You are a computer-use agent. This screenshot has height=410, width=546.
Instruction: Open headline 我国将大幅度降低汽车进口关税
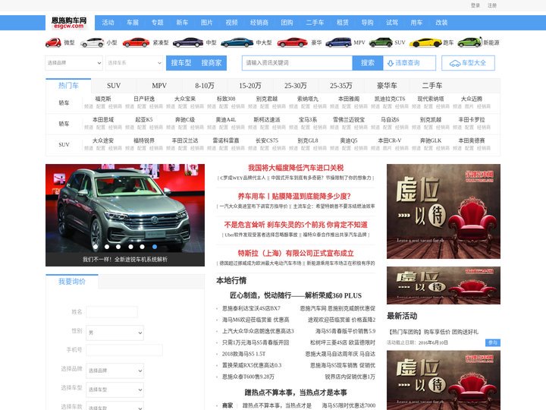296,168
